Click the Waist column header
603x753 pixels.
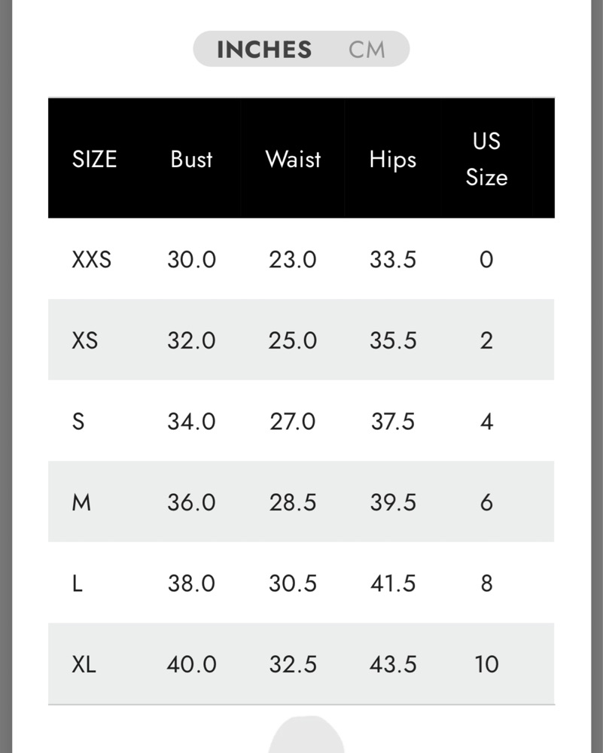pos(293,159)
